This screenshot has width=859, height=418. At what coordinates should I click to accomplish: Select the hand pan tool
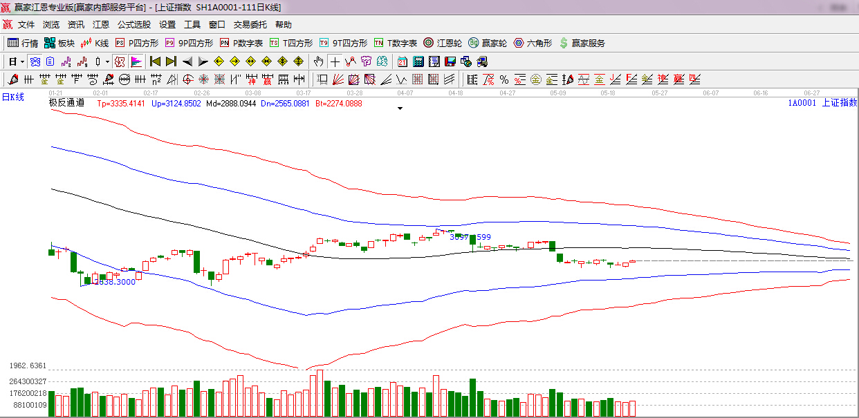pyautogui.click(x=318, y=61)
